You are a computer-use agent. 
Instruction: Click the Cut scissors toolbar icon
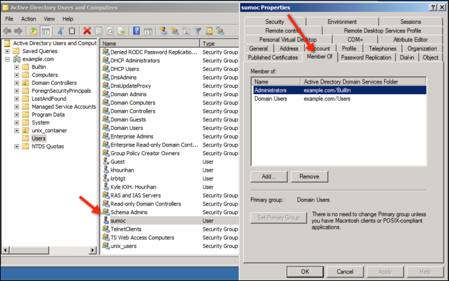click(61, 30)
